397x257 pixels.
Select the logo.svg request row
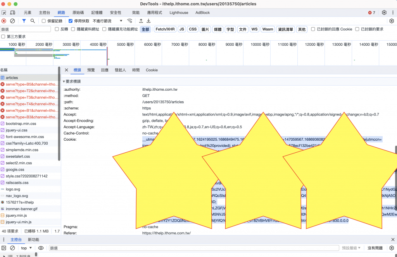click(29, 189)
